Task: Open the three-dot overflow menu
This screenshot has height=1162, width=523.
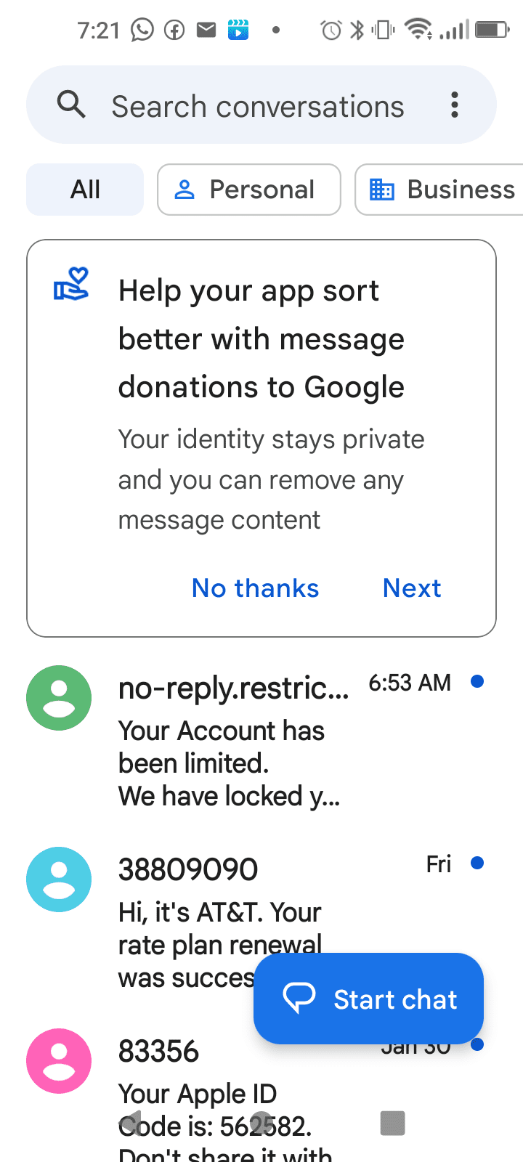Action: point(455,105)
